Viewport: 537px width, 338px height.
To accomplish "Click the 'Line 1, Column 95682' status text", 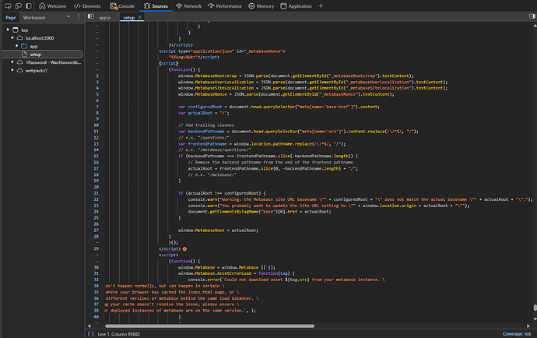I will point(119,334).
